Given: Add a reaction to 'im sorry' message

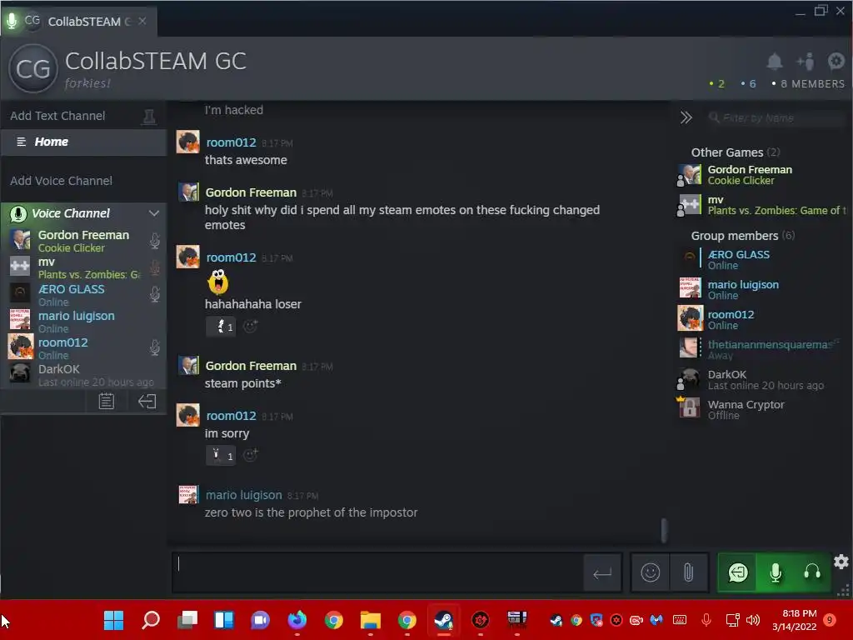Looking at the screenshot, I should pyautogui.click(x=250, y=455).
